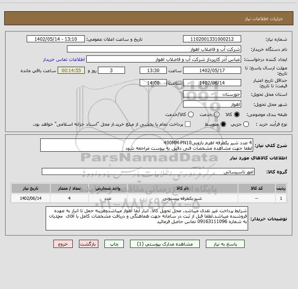Click the item code cell showing --
The width and height of the screenshot is (298, 289).
tap(257, 198)
